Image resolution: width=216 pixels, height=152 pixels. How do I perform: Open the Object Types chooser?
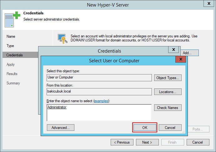coord(168,78)
